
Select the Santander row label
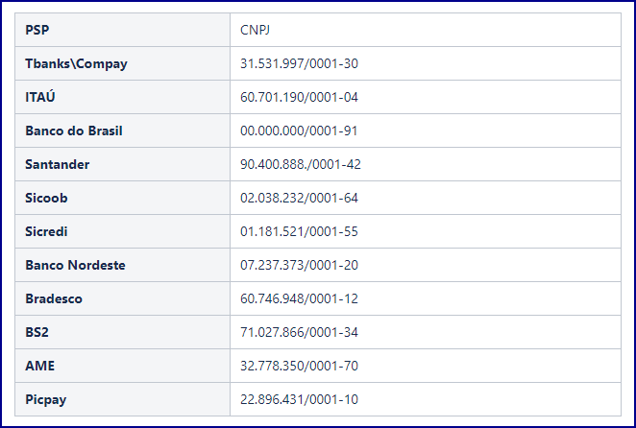click(58, 164)
